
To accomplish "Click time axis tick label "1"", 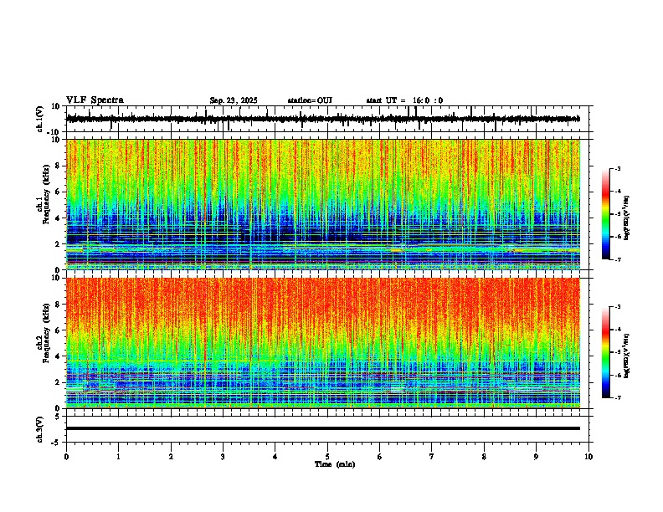I will click(x=118, y=457).
